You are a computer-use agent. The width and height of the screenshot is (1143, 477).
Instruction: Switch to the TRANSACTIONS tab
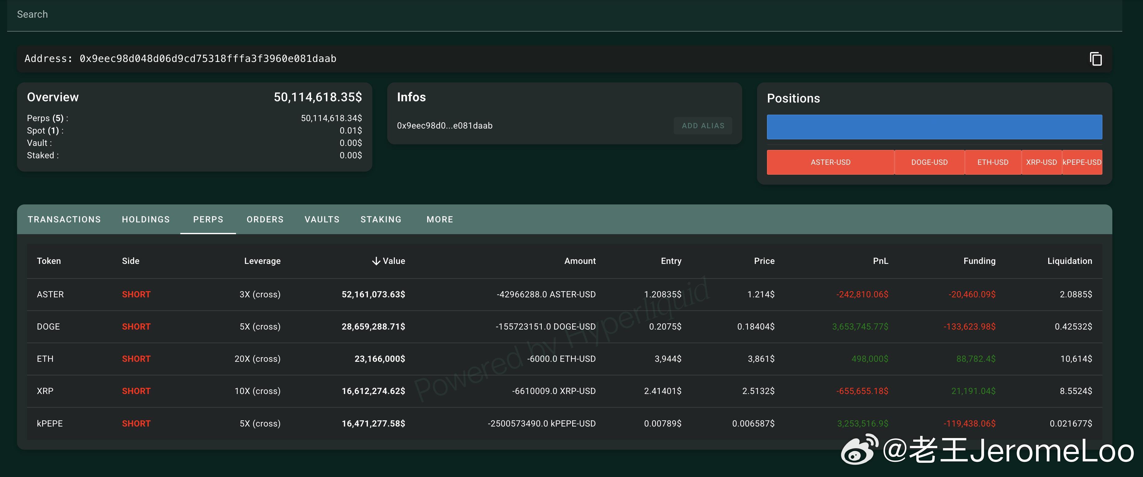point(64,219)
